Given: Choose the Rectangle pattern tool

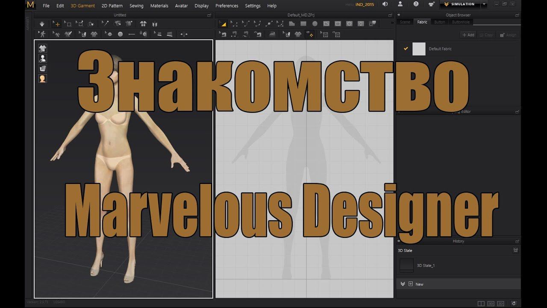Looking at the screenshot, I should click(x=303, y=24).
